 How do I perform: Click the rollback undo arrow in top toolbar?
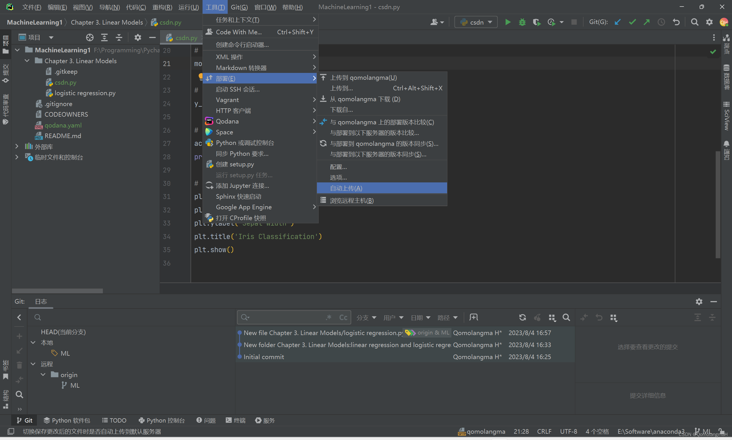tap(676, 22)
